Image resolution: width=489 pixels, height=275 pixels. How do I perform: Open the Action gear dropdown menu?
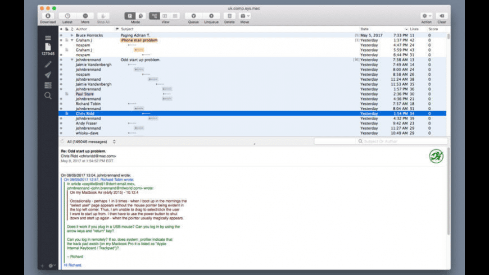(427, 16)
